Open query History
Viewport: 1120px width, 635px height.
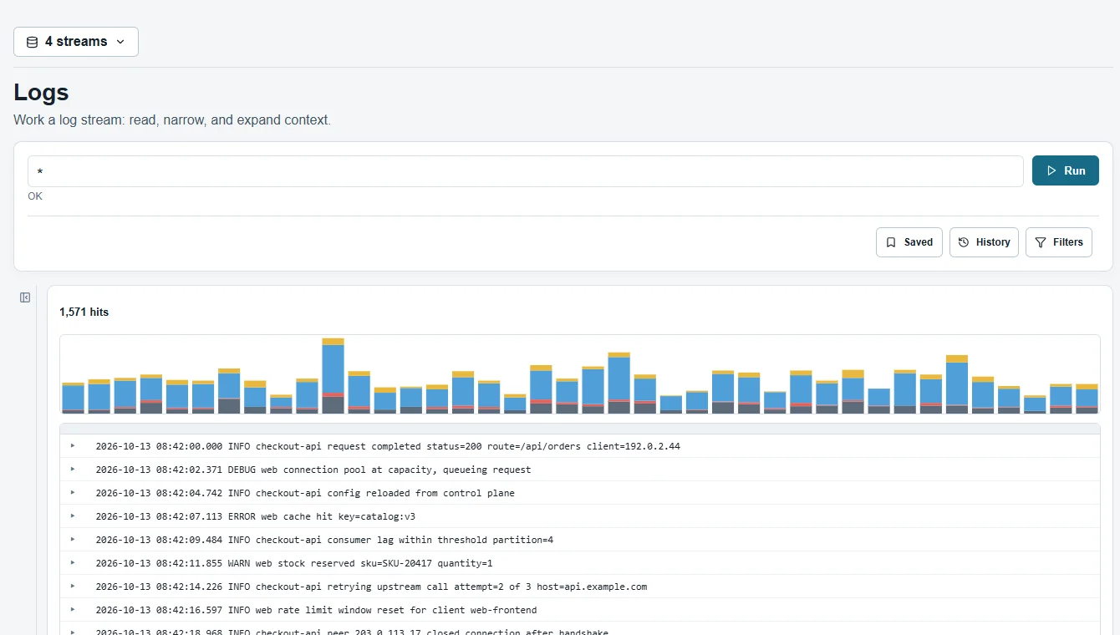pos(984,242)
